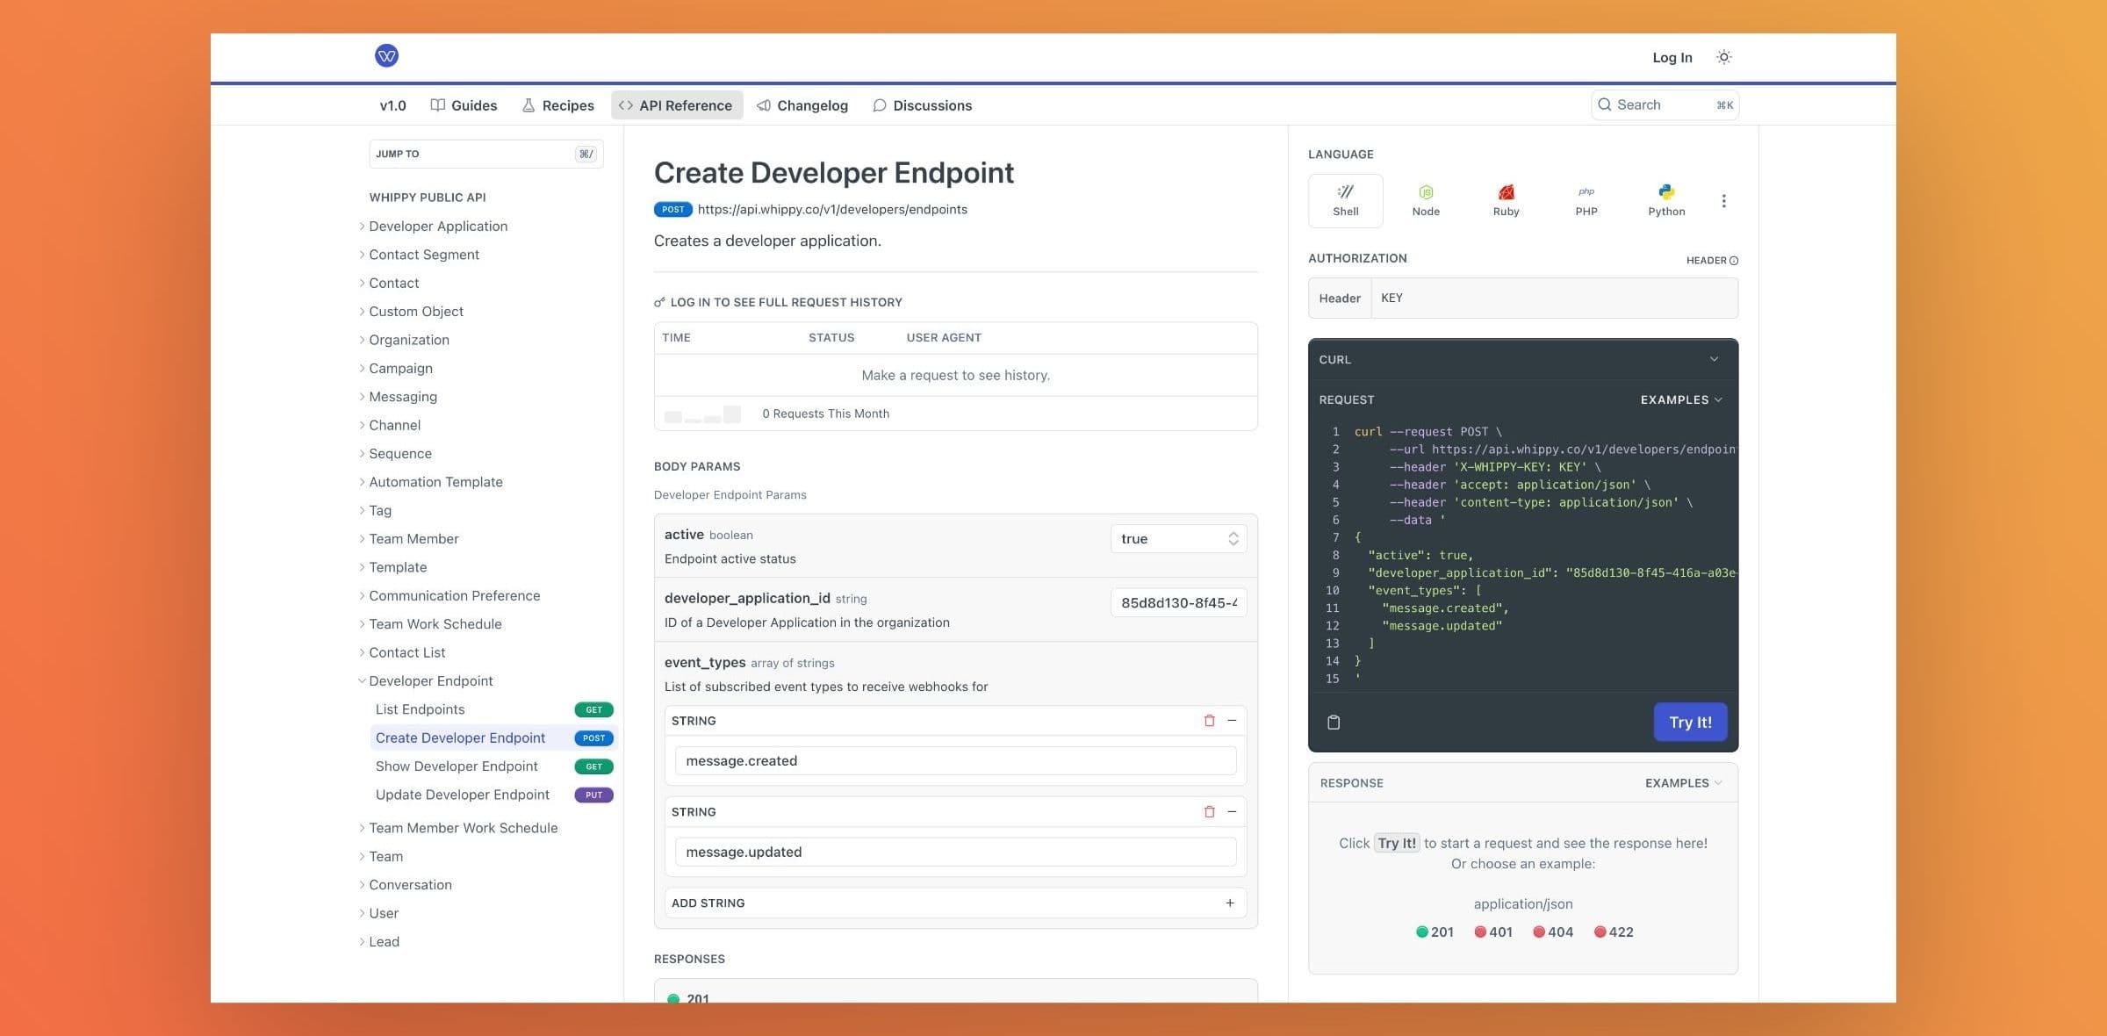Open more language options via three-dot icon
Screen dimensions: 2107x1036
tap(1723, 200)
